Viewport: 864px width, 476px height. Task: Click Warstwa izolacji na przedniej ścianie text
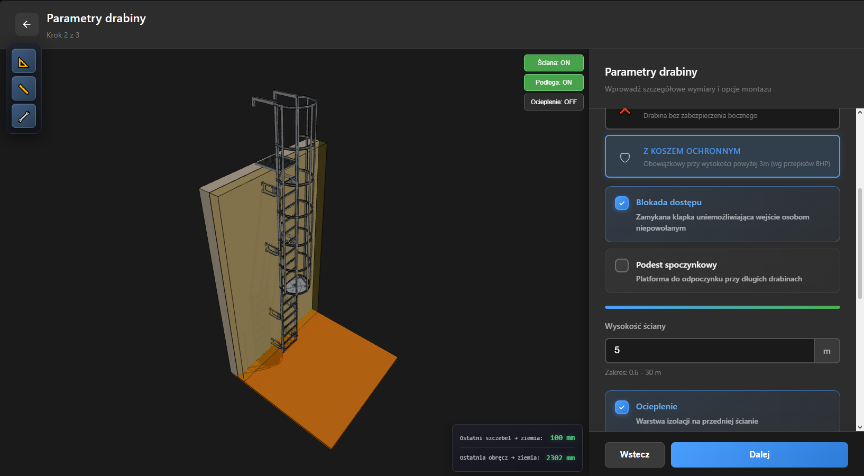tap(697, 422)
